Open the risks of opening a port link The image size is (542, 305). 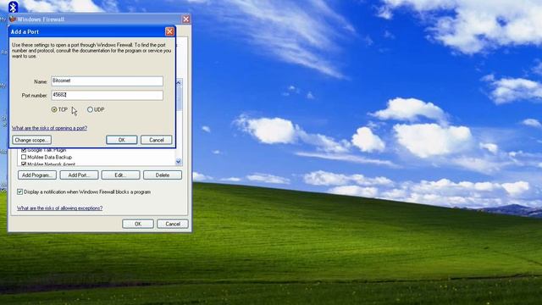49,128
